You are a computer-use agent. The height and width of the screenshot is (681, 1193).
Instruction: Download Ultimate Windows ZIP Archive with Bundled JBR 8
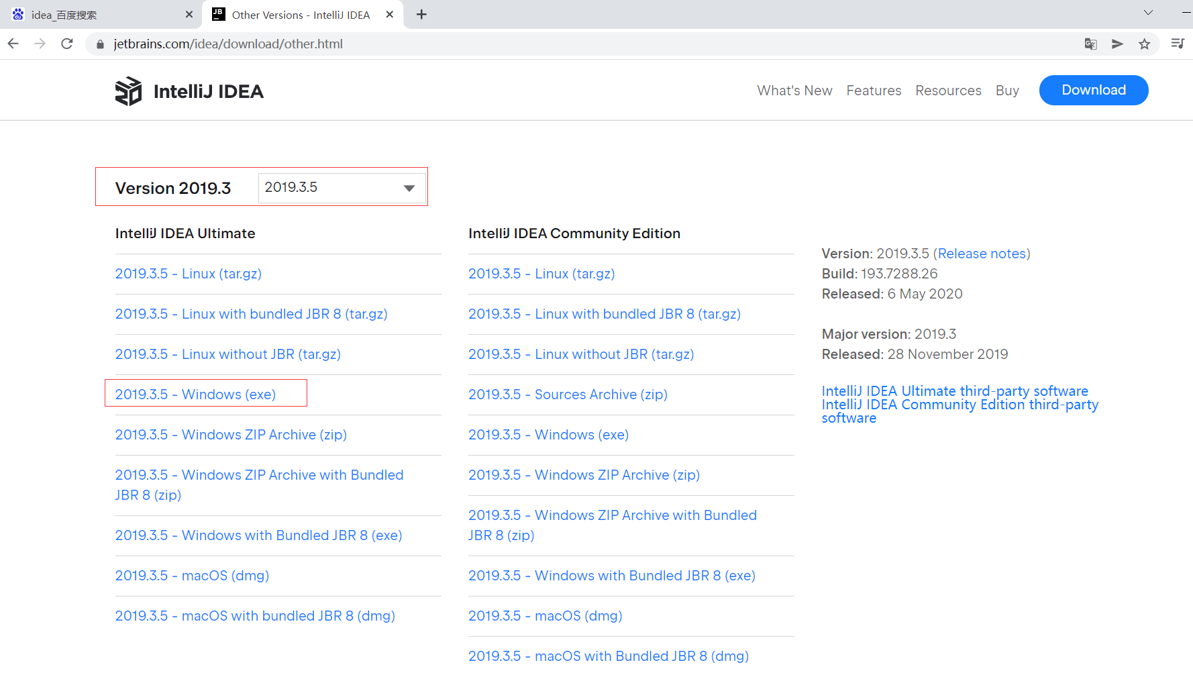point(259,485)
